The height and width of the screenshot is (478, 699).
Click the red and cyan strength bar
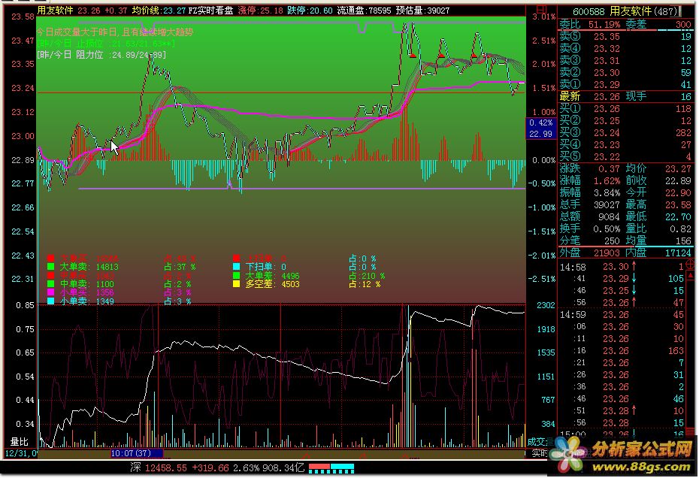(x=331, y=468)
